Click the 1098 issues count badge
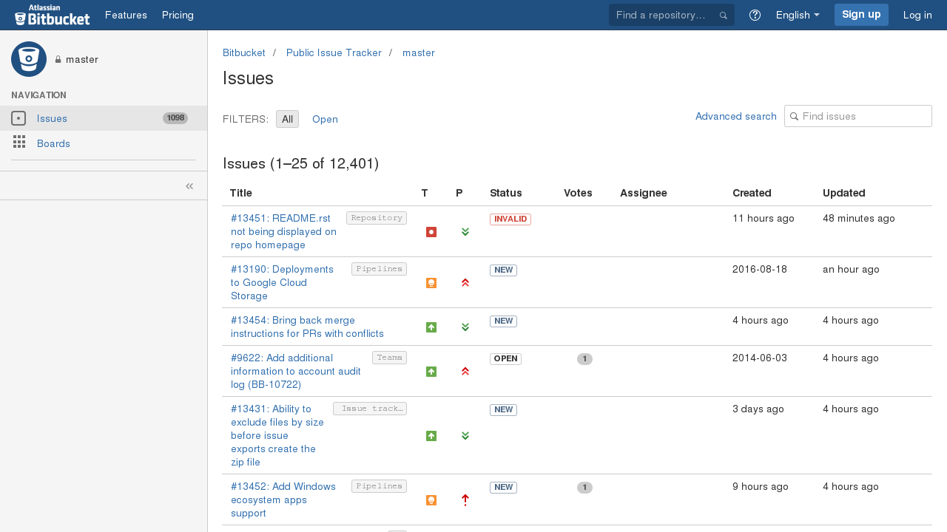This screenshot has height=532, width=947. pyautogui.click(x=175, y=118)
